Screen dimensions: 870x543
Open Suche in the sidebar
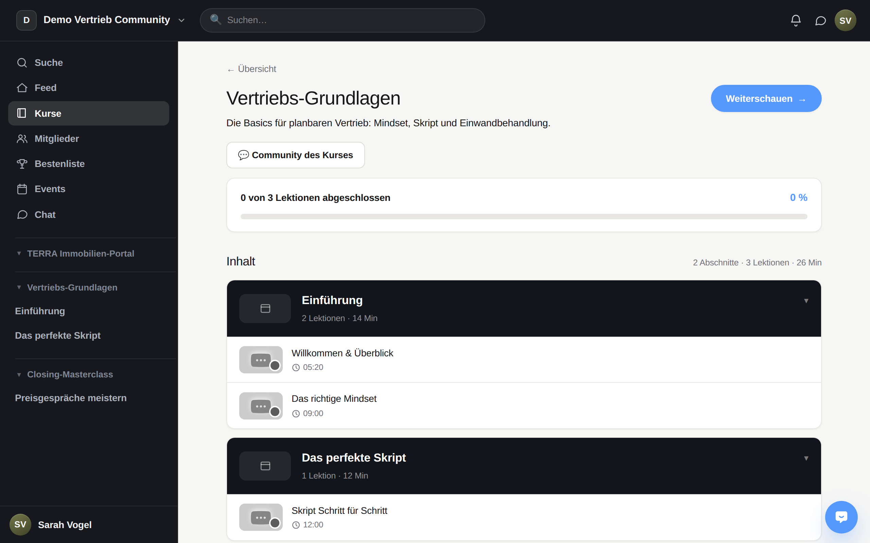coord(88,62)
